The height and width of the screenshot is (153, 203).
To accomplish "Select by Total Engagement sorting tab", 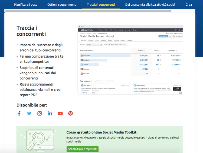I will tap(99, 81).
